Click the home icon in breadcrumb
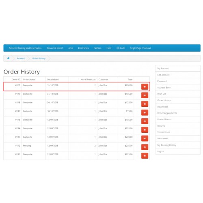Image resolution: width=203 pixels, height=203 pixels. (8, 58)
